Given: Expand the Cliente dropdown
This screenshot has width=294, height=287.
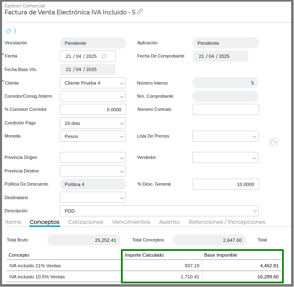Looking at the screenshot, I should tap(122, 83).
